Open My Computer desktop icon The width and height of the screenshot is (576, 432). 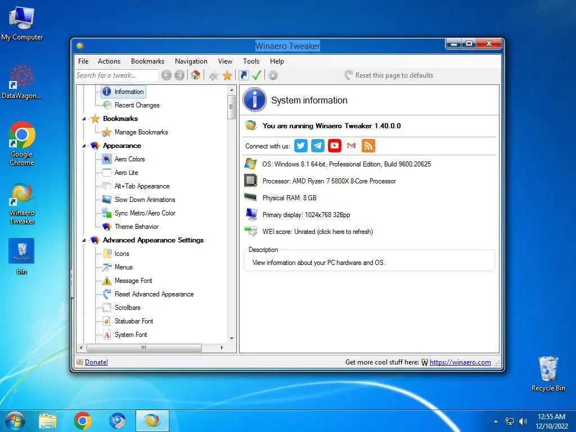pos(22,22)
